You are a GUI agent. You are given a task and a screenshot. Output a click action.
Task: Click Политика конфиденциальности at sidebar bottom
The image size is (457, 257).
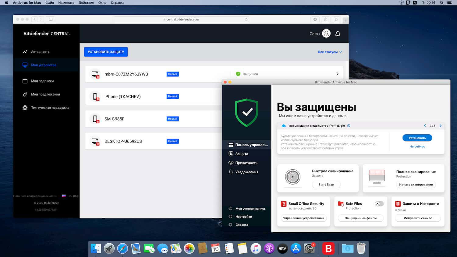(x=34, y=196)
